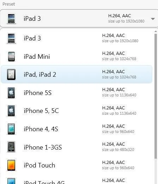Pick the iPhone 5, 5C preset
158x184 pixels.
pyautogui.click(x=77, y=111)
